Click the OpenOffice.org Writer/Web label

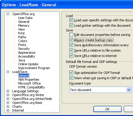32,99
